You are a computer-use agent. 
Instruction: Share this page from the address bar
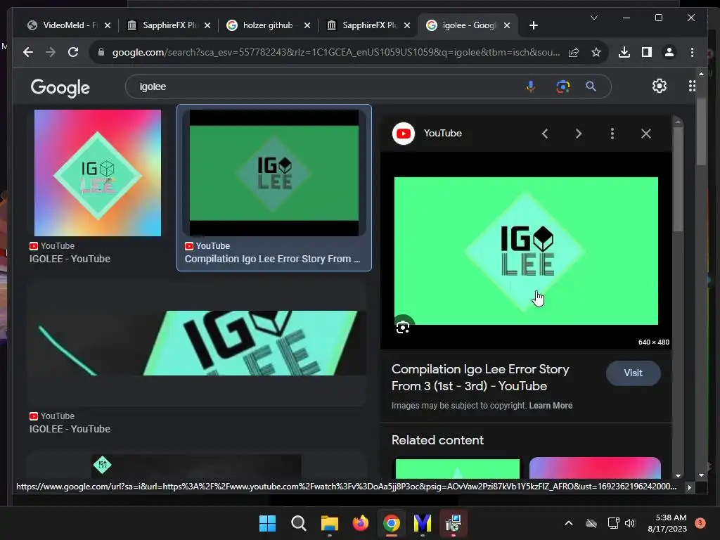[574, 52]
